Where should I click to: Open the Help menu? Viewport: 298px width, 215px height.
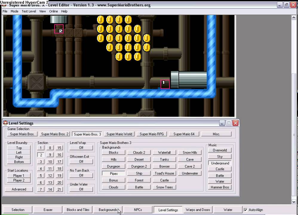(64, 11)
